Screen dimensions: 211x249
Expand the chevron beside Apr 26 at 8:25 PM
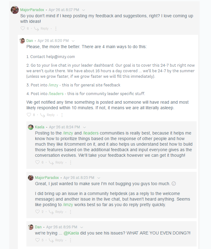pyautogui.click(x=99, y=178)
